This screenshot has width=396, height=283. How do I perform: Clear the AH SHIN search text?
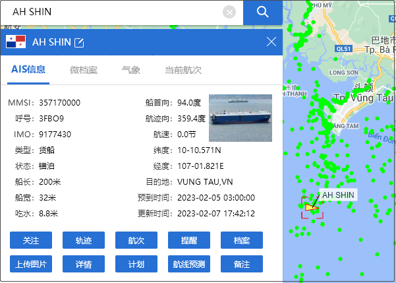229,12
